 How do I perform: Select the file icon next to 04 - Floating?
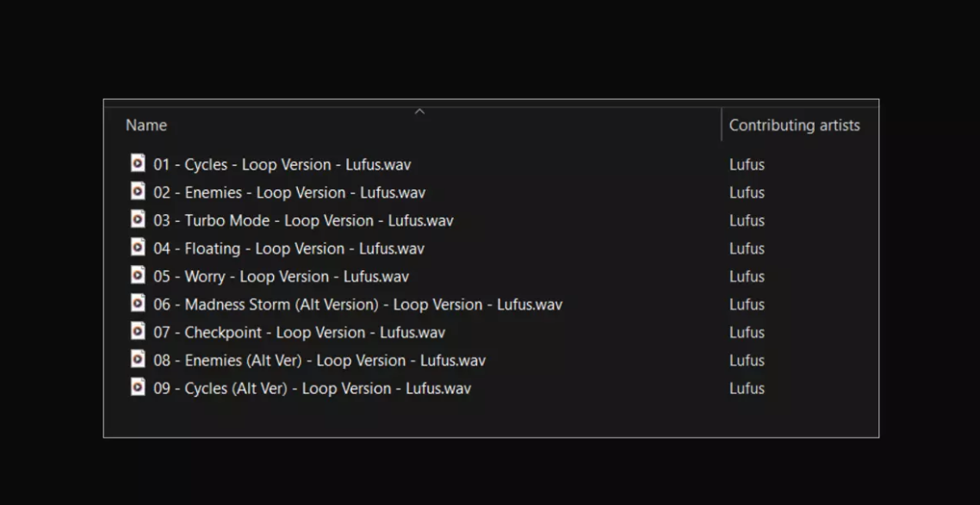tap(138, 247)
